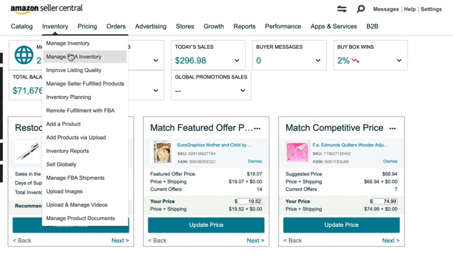Dismiss the EuroGraphics featured offer recommendation
The image size is (453, 255).
[x=255, y=161]
